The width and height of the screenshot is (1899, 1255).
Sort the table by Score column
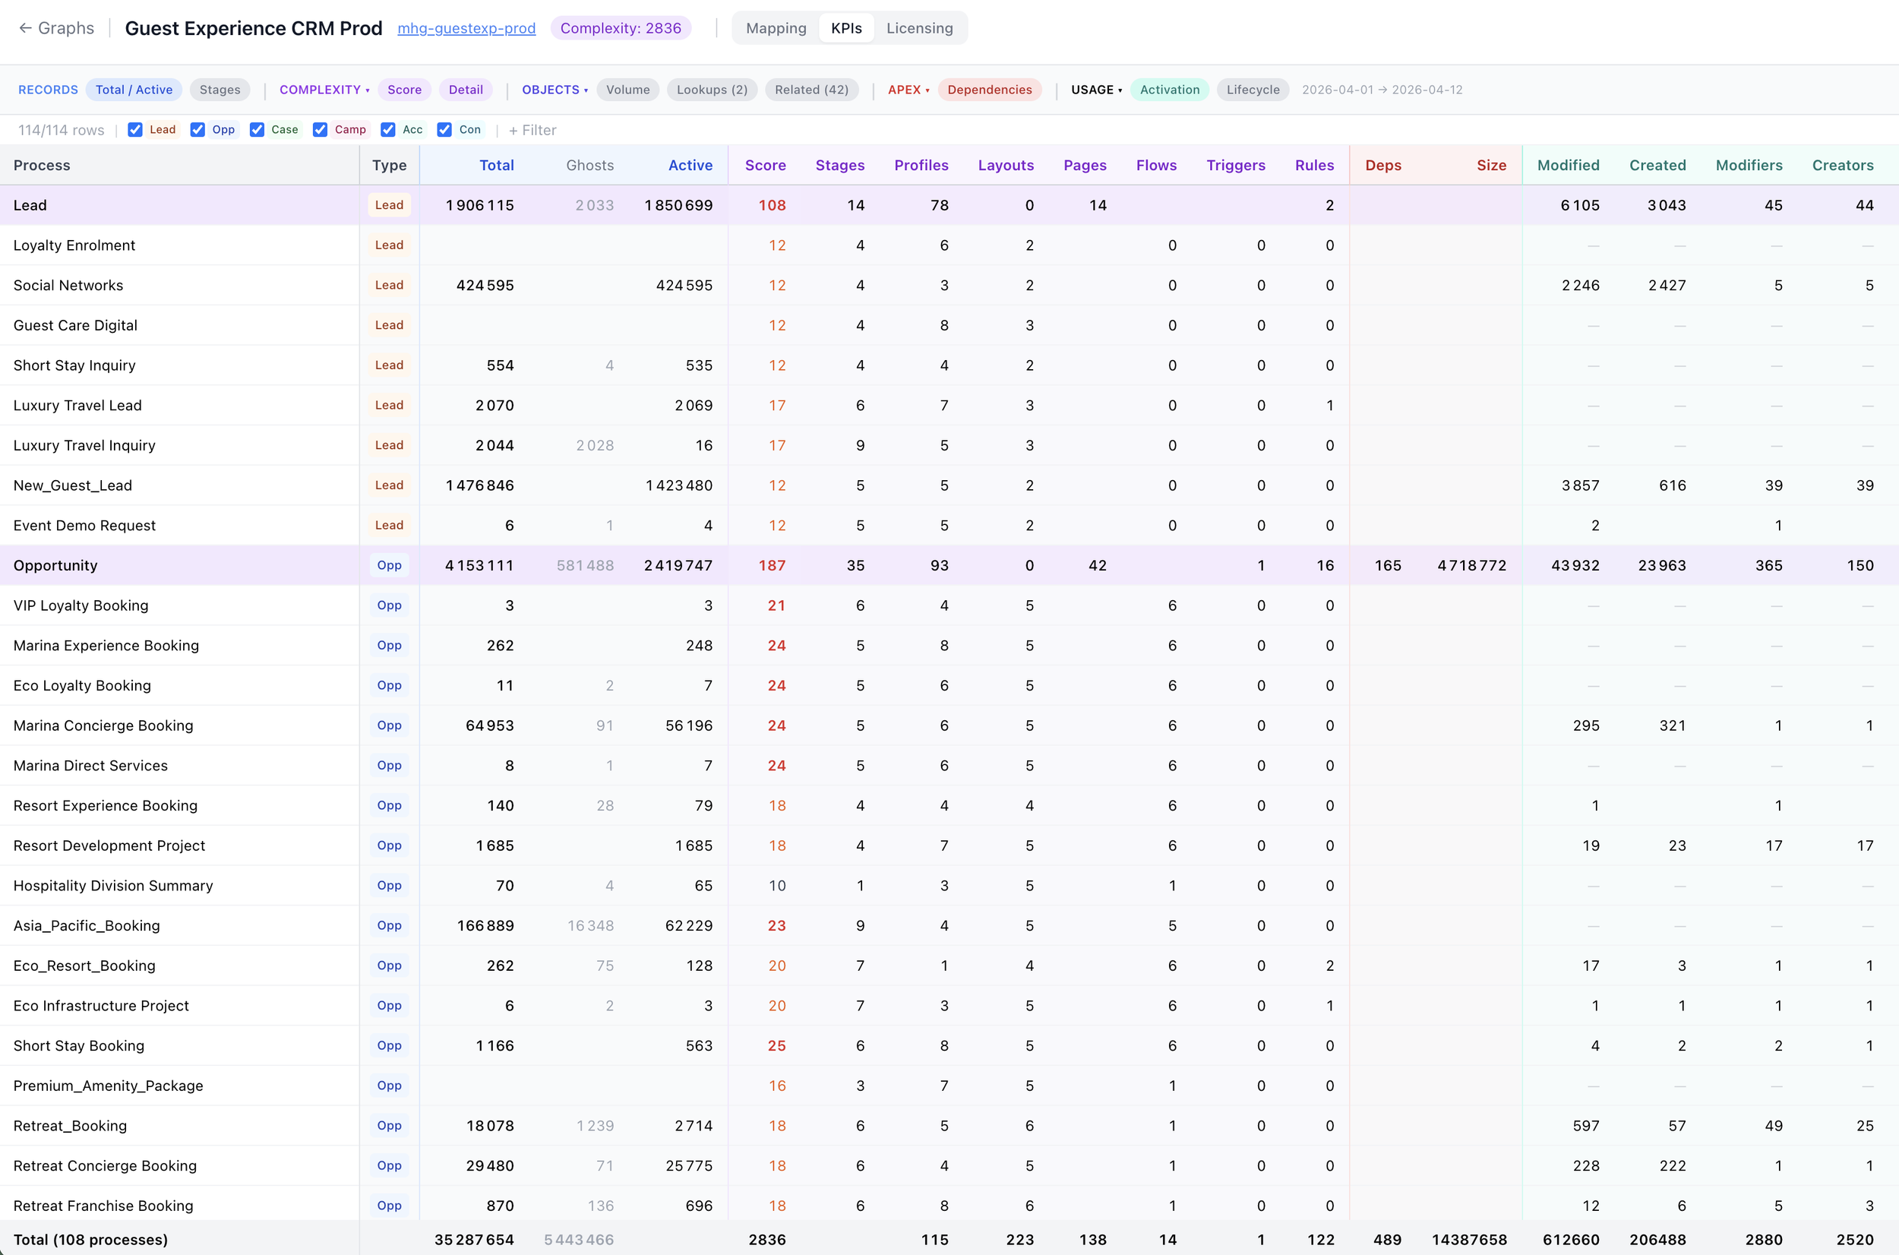(765, 165)
